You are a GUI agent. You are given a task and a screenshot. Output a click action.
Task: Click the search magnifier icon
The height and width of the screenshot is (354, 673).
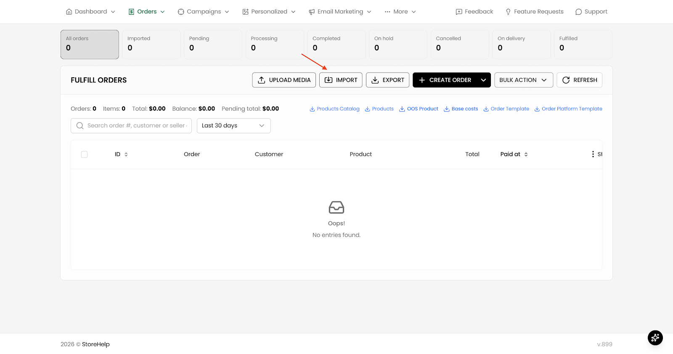[x=80, y=126]
